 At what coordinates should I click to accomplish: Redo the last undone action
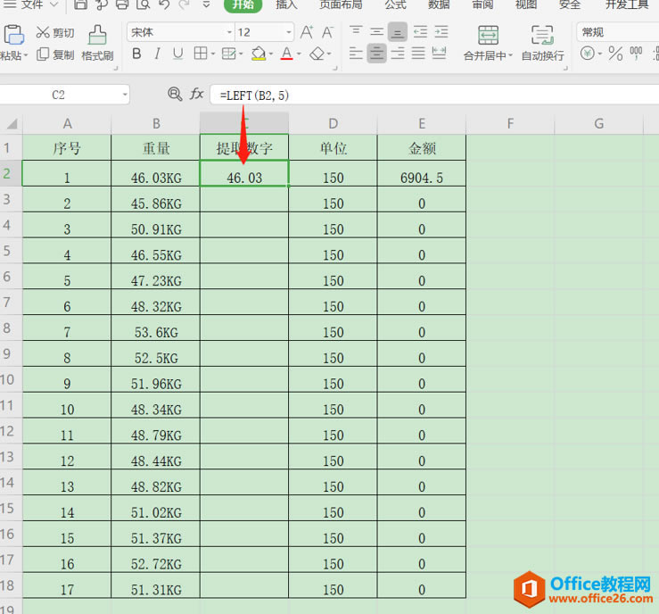click(x=184, y=4)
